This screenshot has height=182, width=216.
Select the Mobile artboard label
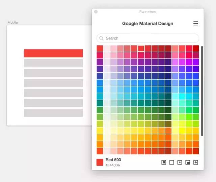pos(13,23)
